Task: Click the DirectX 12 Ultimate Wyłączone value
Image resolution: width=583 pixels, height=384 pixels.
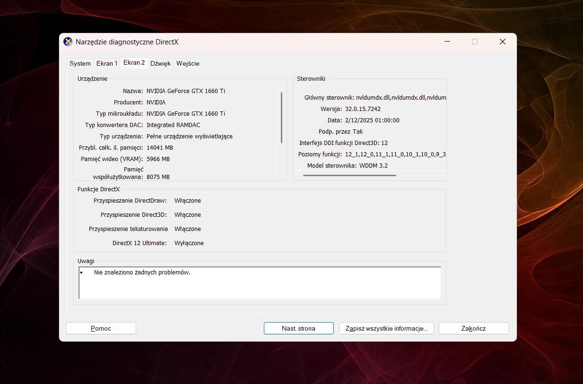Action: pyautogui.click(x=189, y=243)
